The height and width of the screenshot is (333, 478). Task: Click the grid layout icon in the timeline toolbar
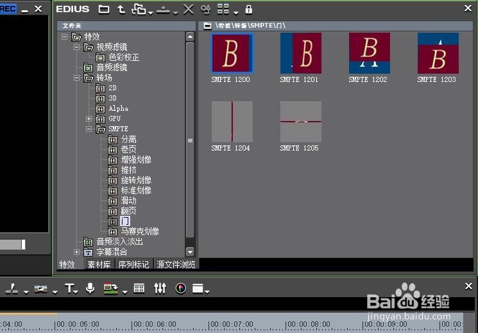(x=139, y=288)
